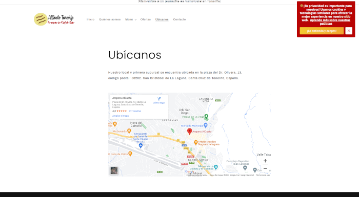Open the Ofertas page
The image size is (359, 197).
146,19
